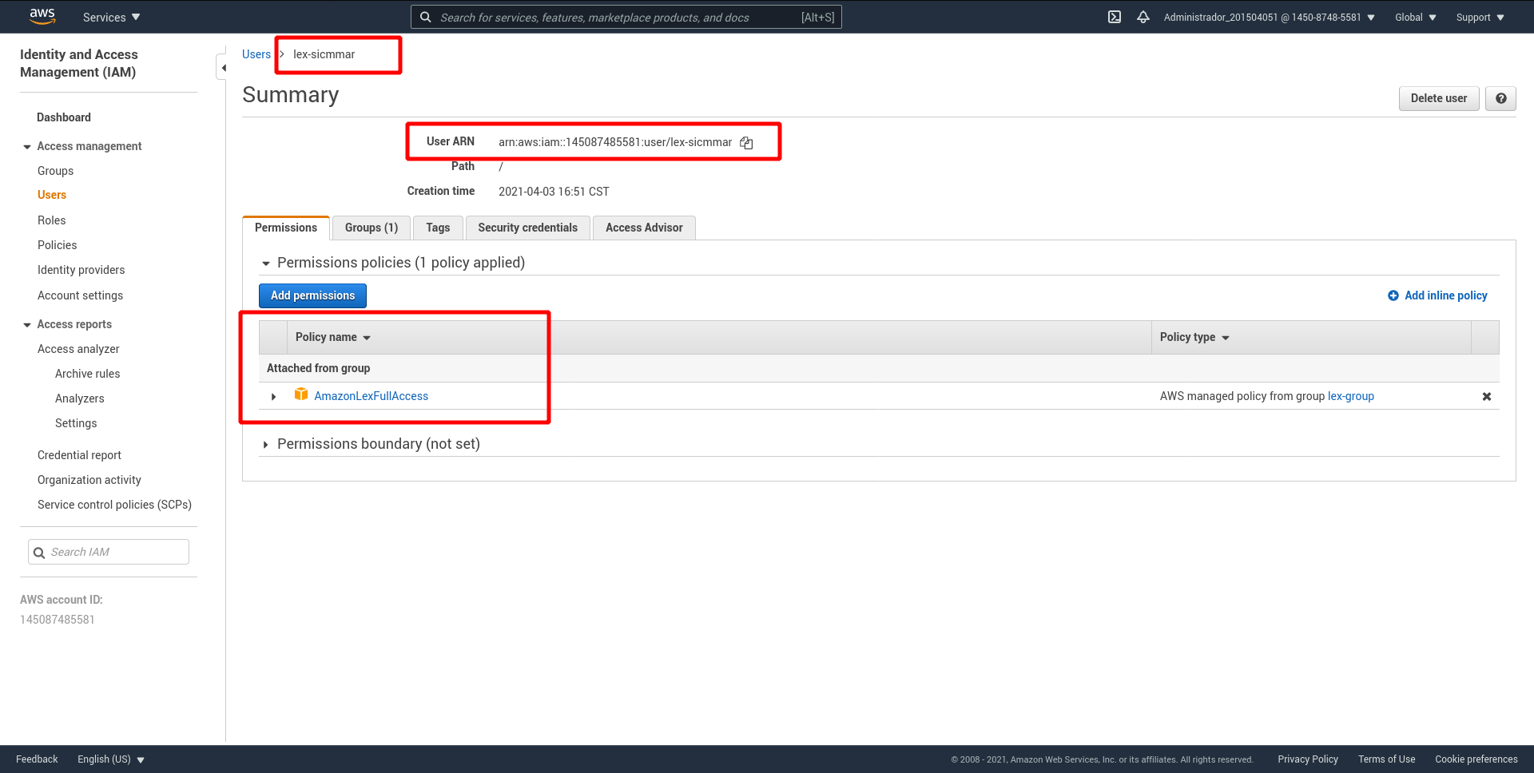The height and width of the screenshot is (773, 1534).
Task: Open Roles in the sidebar
Action: [51, 220]
